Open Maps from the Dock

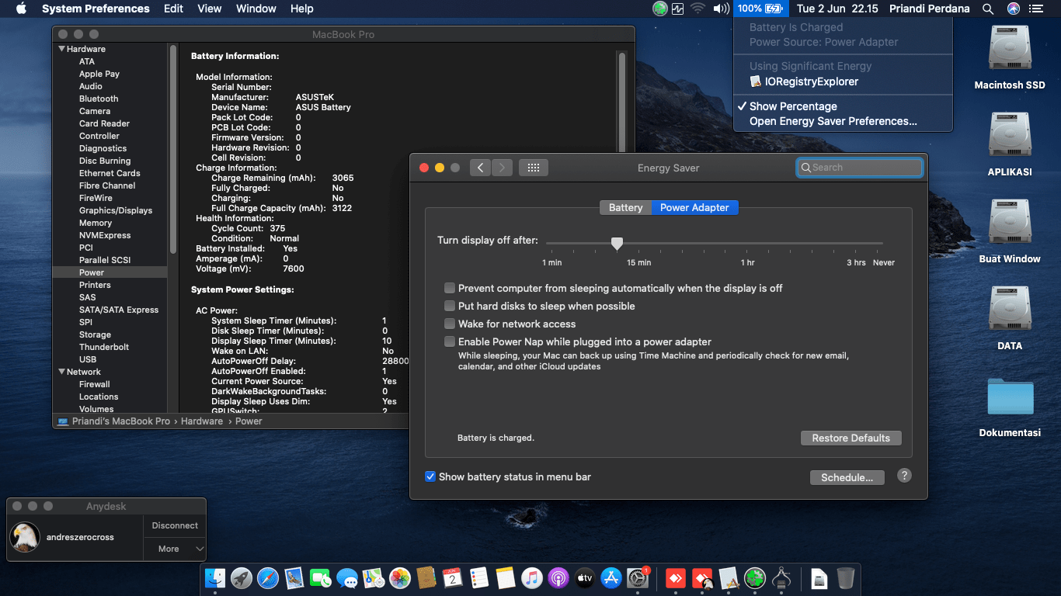coord(374,577)
